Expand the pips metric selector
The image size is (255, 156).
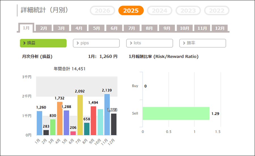[x=96, y=43]
